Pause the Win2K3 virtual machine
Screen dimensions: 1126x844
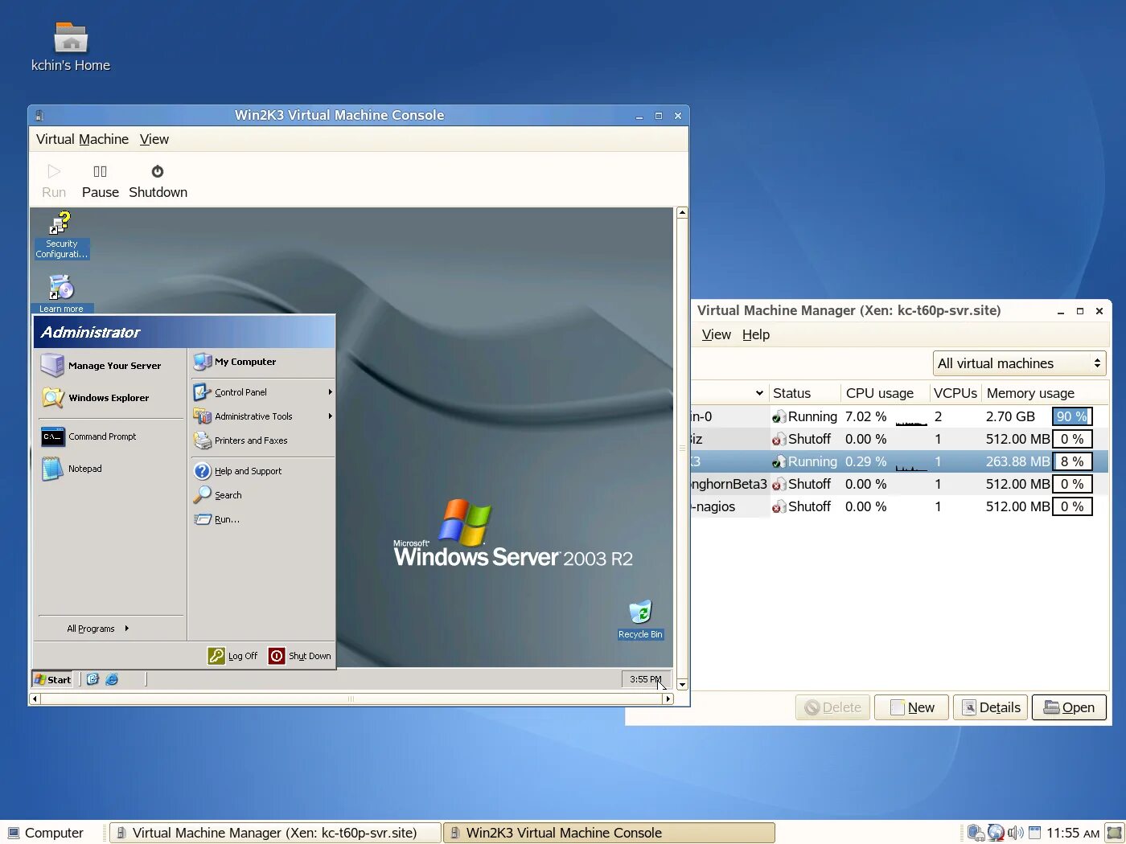[x=100, y=178]
